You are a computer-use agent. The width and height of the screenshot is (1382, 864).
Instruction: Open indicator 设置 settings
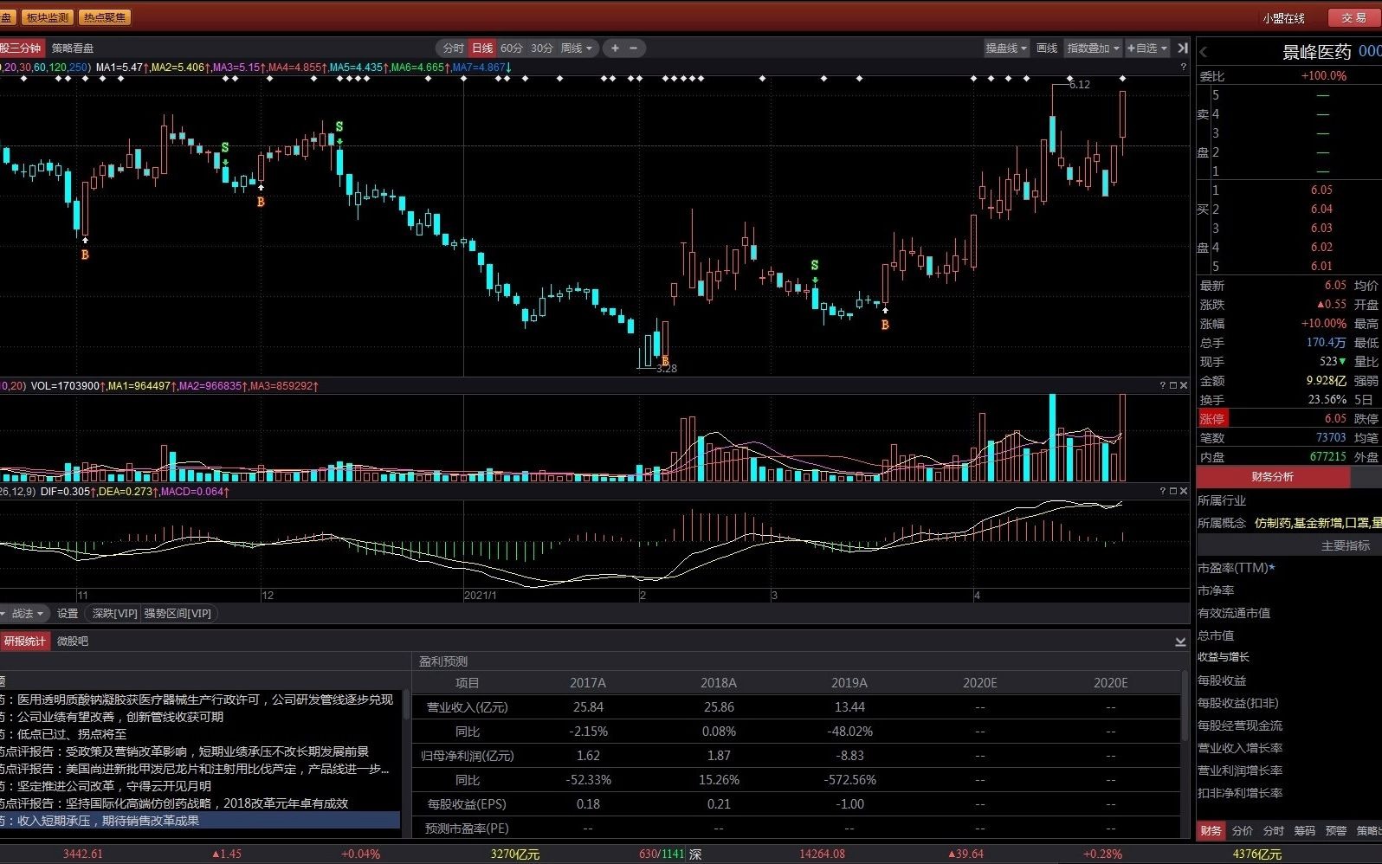point(68,614)
